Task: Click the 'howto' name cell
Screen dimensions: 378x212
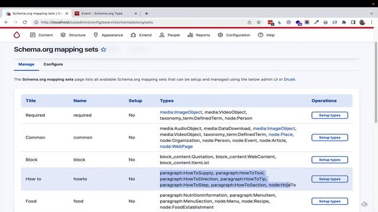Action: [x=80, y=179]
